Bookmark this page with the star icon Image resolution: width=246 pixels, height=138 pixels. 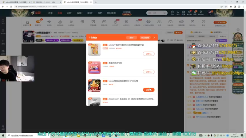tap(226, 6)
